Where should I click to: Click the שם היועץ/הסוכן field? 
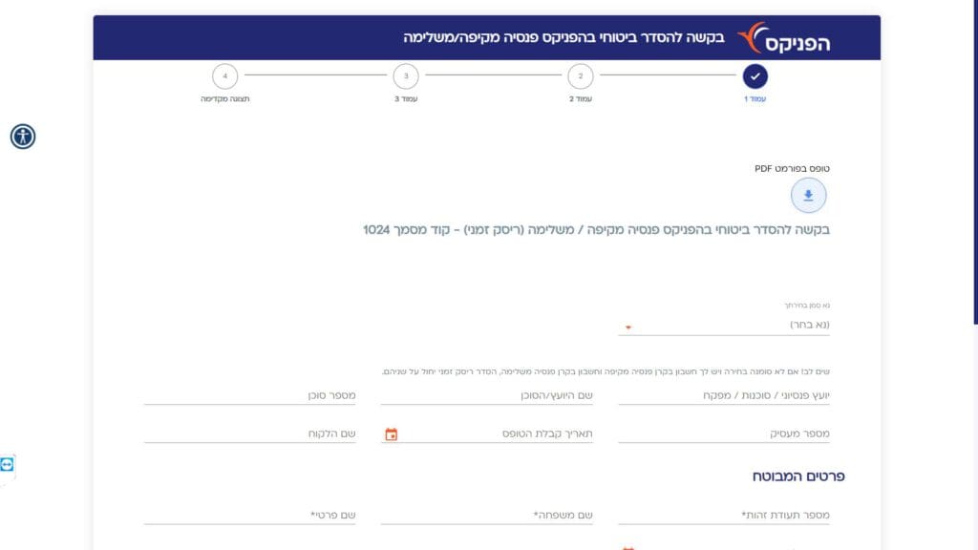[x=487, y=395]
